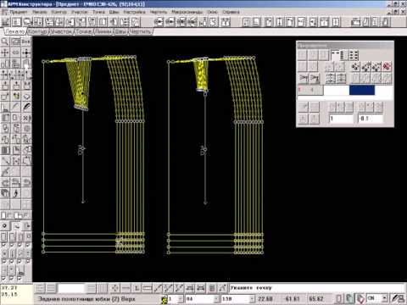The height and width of the screenshot is (305, 407).
Task: Click the floating panel title bar
Action: tap(345, 45)
